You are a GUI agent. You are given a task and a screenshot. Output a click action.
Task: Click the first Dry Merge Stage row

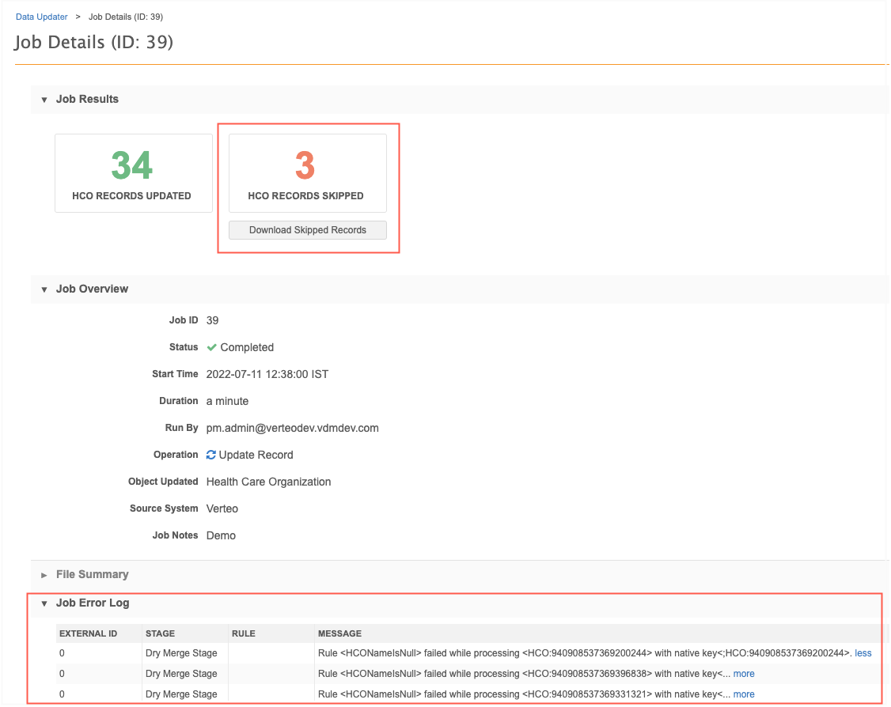pos(181,653)
